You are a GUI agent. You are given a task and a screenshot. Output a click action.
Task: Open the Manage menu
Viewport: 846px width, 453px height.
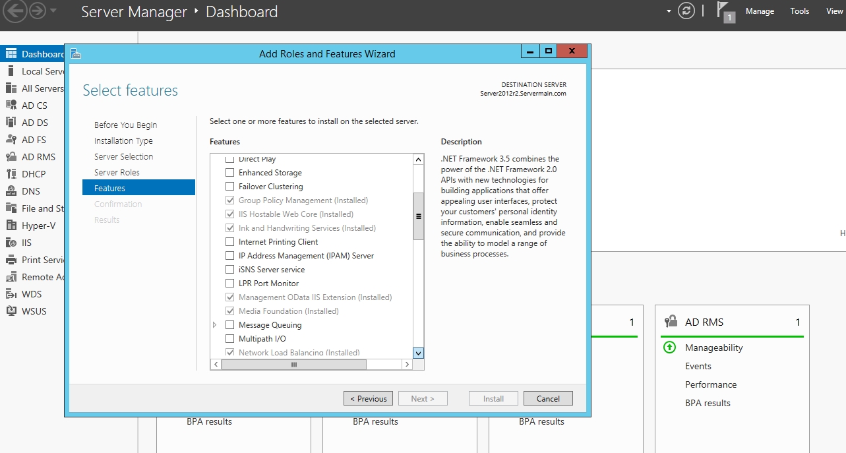click(760, 11)
